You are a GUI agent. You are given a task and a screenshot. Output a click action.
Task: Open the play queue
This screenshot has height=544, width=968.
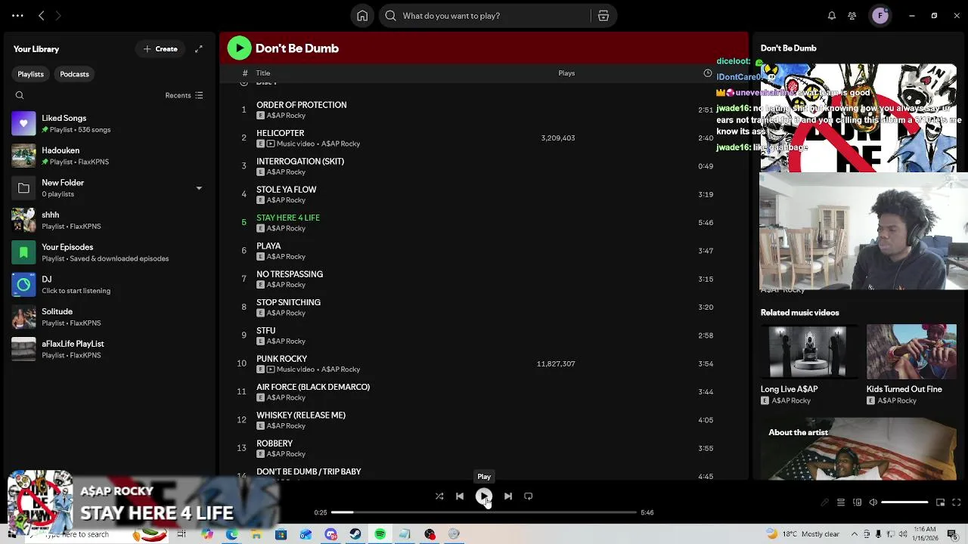(x=841, y=502)
